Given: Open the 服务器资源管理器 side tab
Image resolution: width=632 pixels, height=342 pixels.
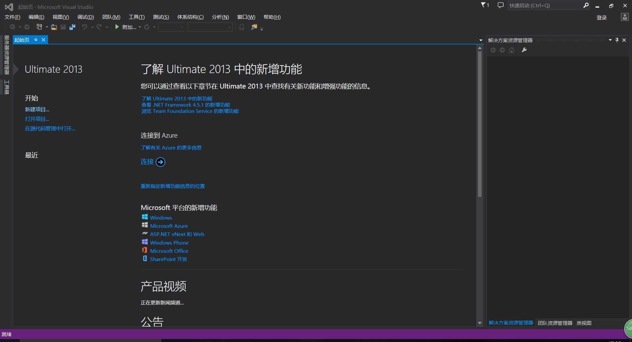Looking at the screenshot, I should 6,55.
